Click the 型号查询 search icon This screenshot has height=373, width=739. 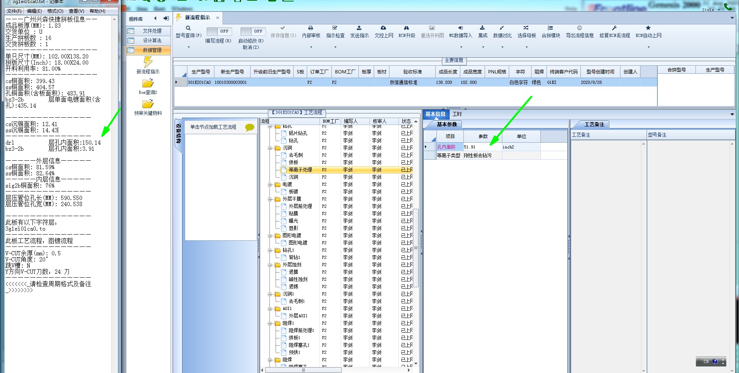click(x=188, y=28)
